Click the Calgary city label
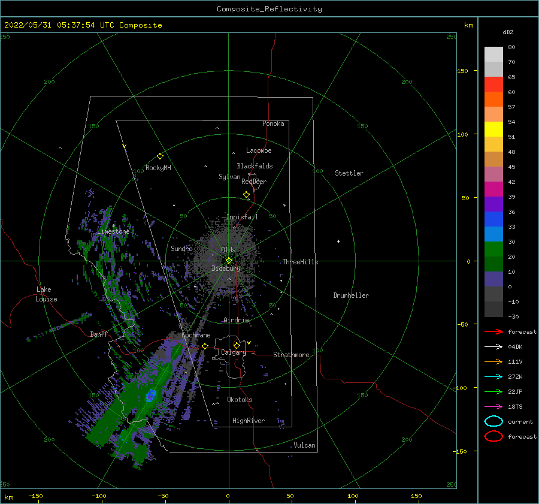The width and height of the screenshot is (539, 504). tap(234, 352)
